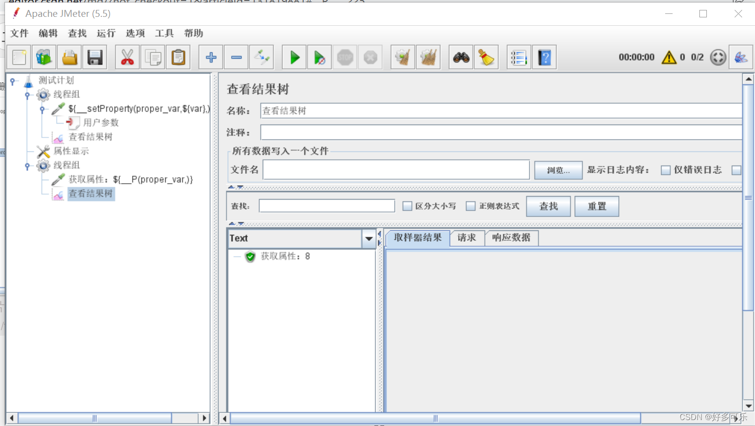Click the feather icon at toolbar end
Image resolution: width=755 pixels, height=426 pixels.
[741, 58]
